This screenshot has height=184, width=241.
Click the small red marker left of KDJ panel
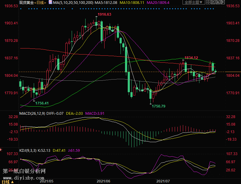(x=1, y=150)
